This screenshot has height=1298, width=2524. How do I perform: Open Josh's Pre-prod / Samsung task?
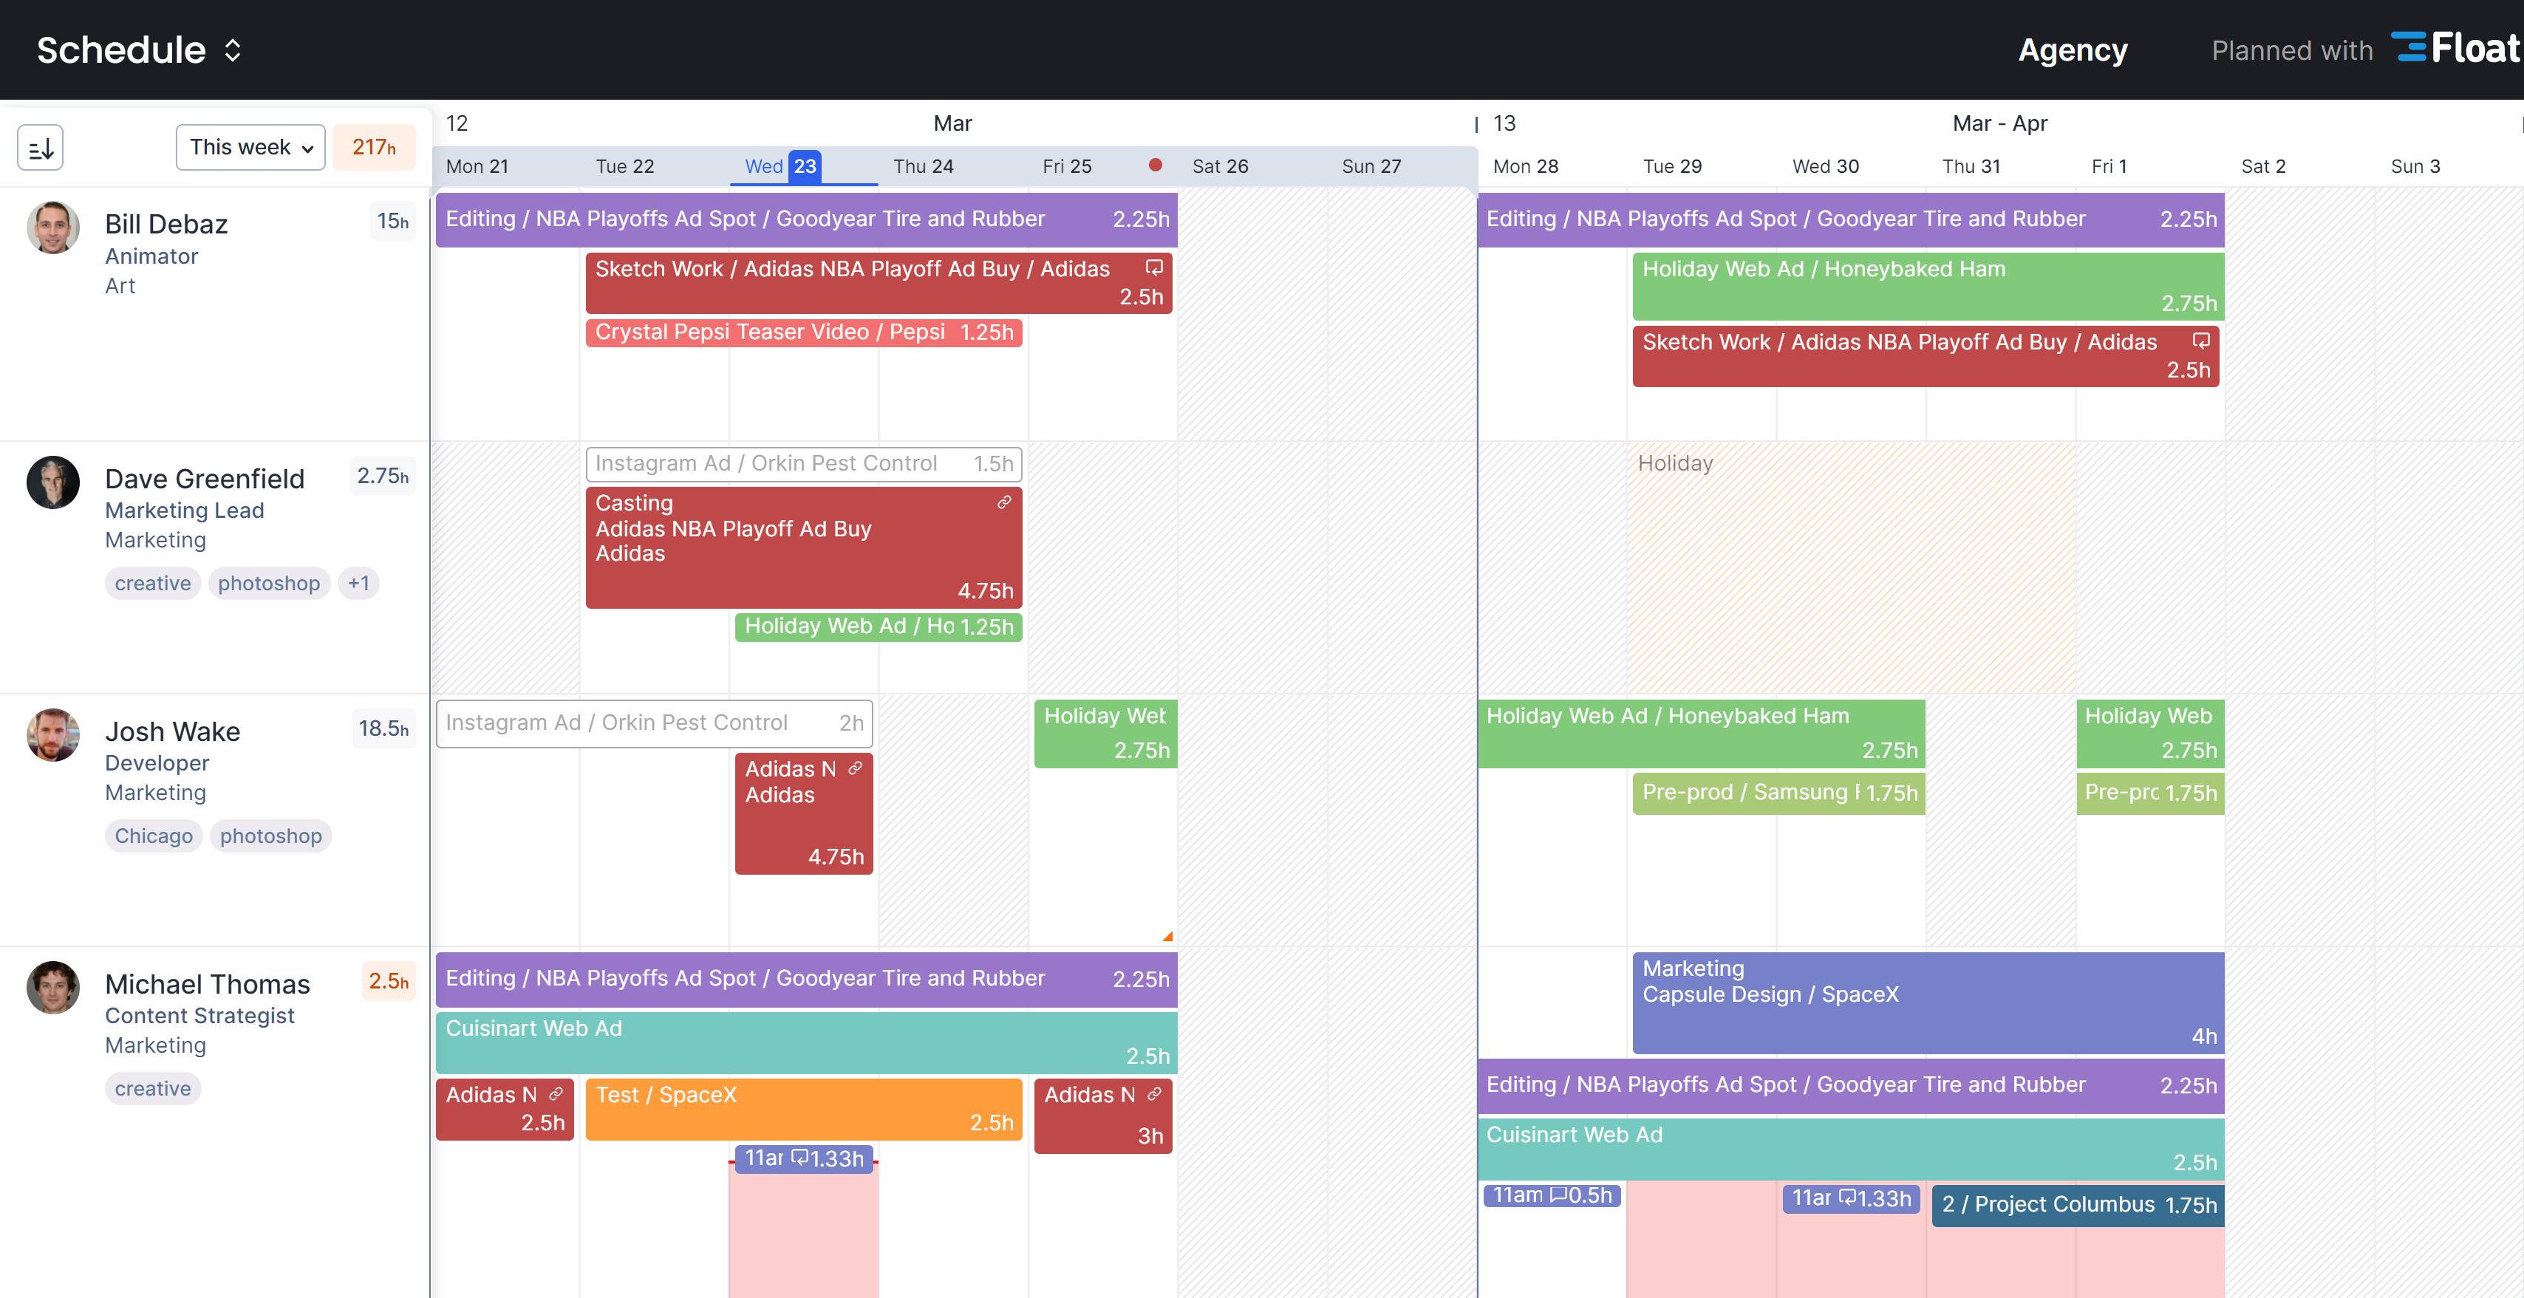[x=1778, y=793]
